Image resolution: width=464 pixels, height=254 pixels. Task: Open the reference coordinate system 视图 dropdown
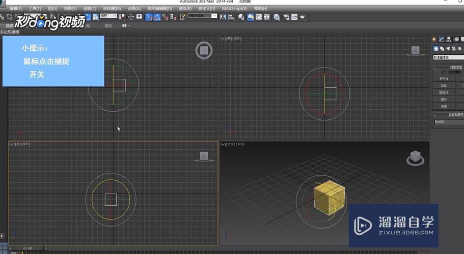(x=108, y=16)
